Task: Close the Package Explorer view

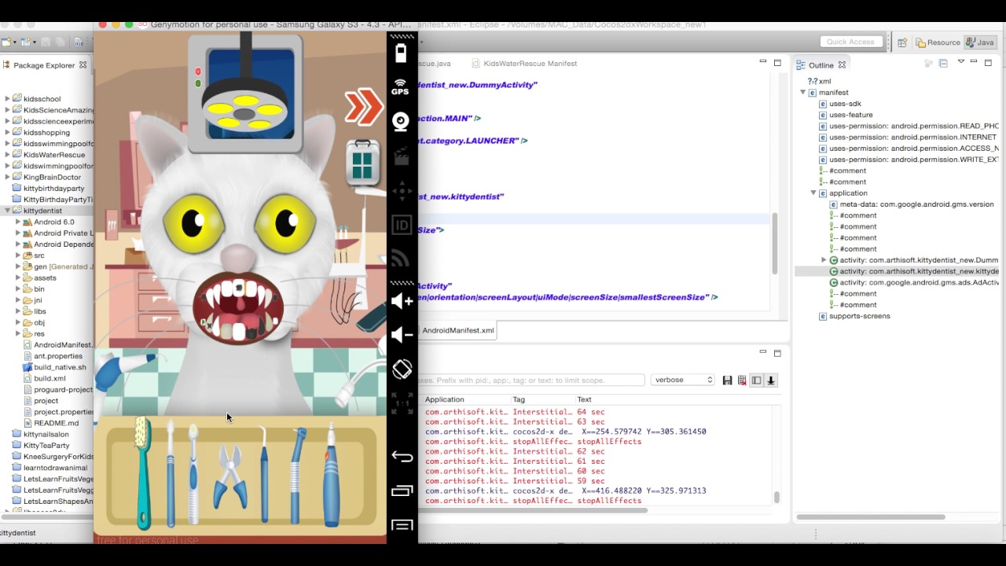Action: point(83,64)
